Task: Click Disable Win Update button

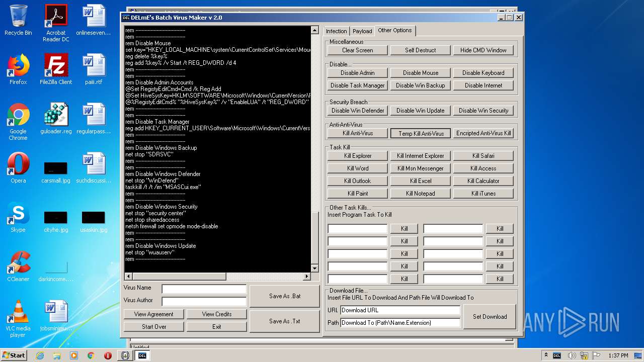Action: coord(421,111)
